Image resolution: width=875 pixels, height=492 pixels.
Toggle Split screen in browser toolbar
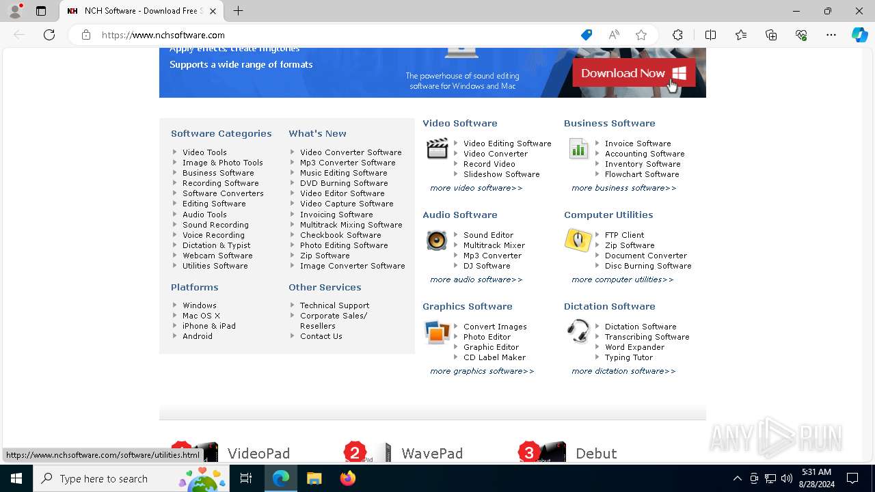click(x=710, y=35)
